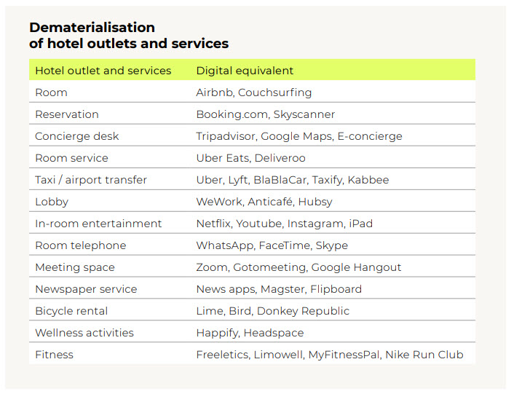The image size is (514, 394).
Task: Click 'Uber Eats, Deliveroo' cell
Action: pos(250,158)
